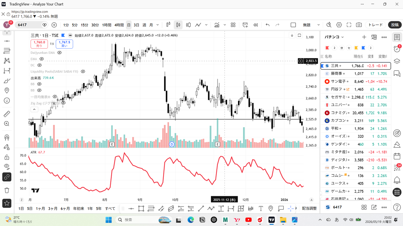Show the hidden EMA indicator
Image resolution: width=403 pixels, height=226 pixels.
pyautogui.click(x=41, y=59)
